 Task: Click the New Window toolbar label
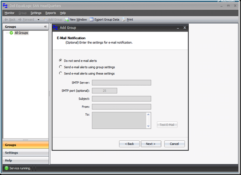(79, 20)
